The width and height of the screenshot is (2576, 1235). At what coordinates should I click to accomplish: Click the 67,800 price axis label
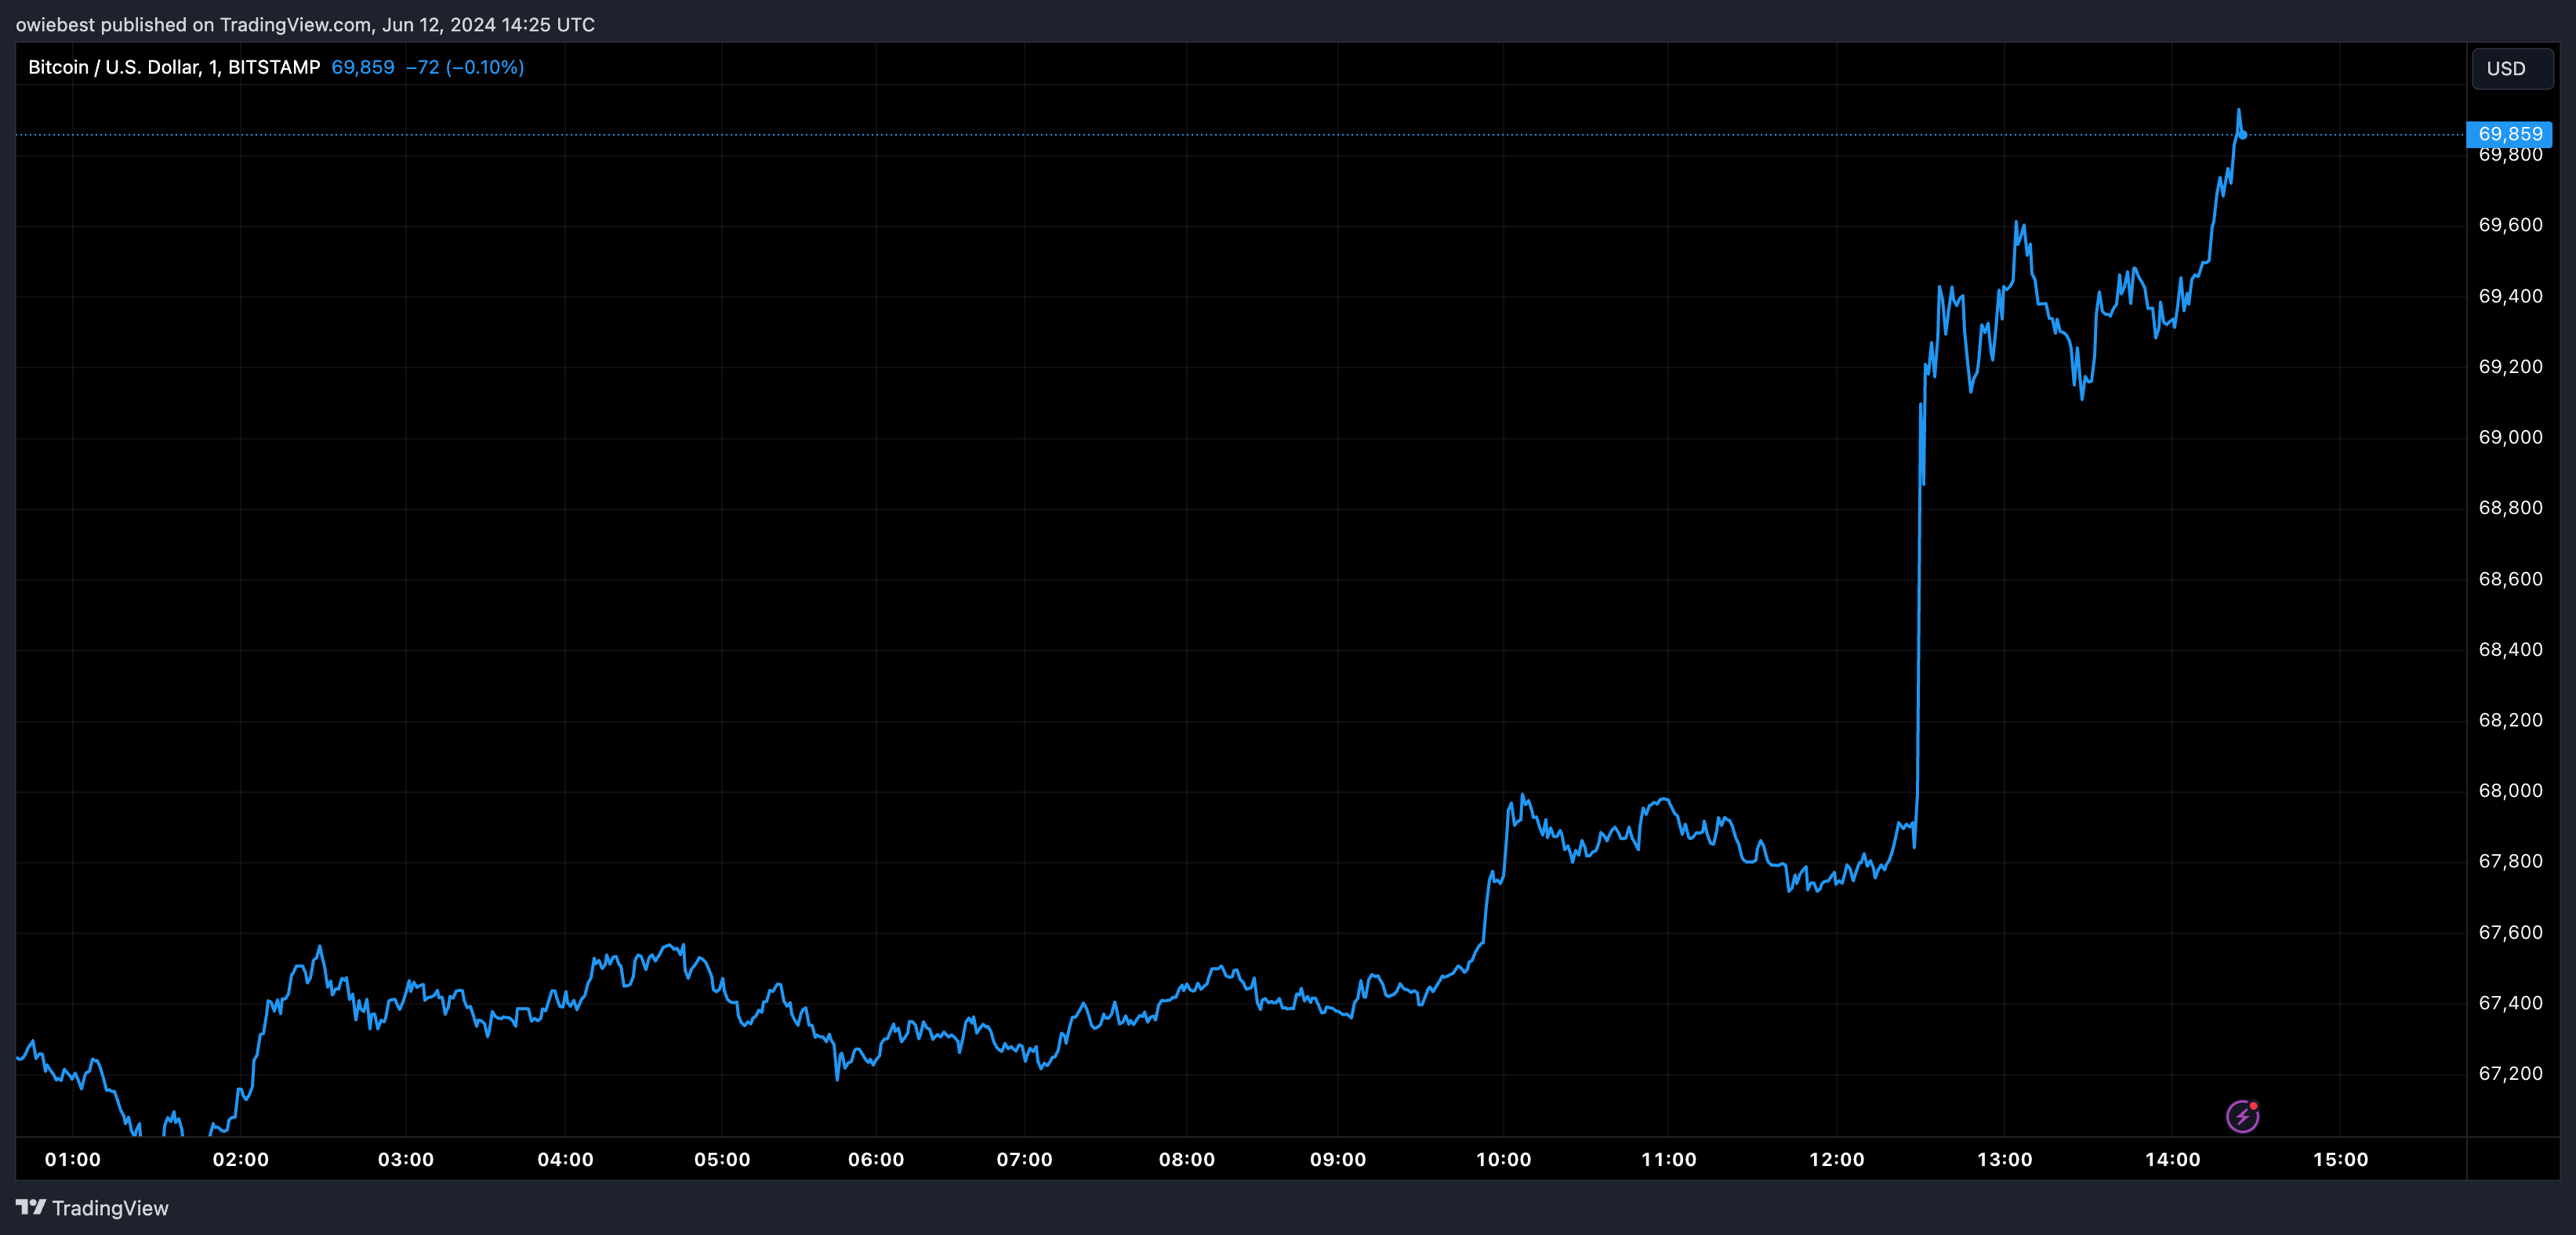[x=2510, y=861]
